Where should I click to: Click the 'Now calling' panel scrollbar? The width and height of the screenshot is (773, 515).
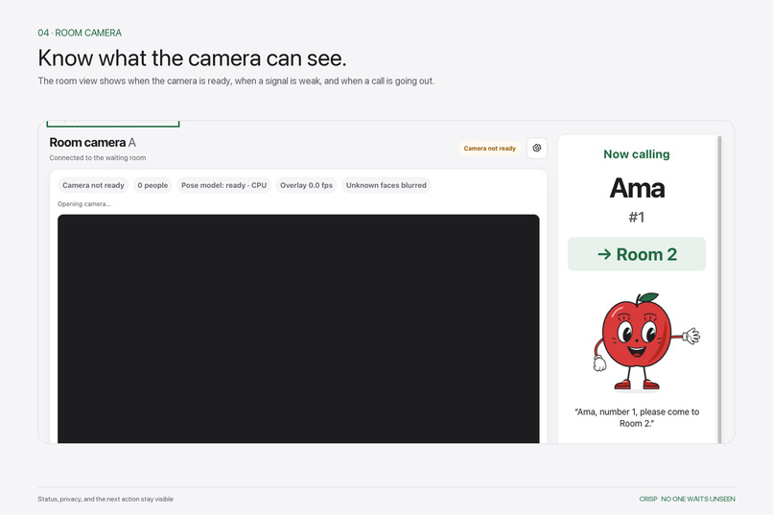719,290
